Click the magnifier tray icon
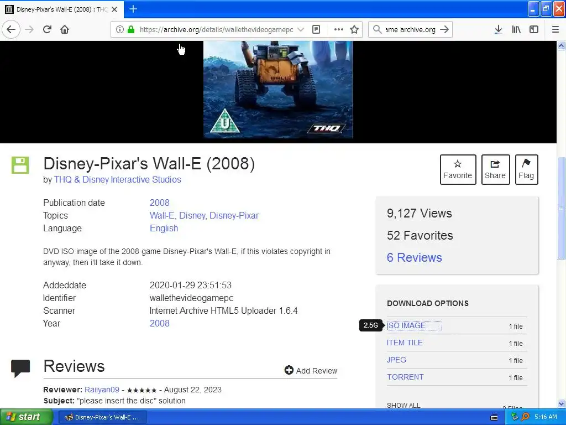This screenshot has height=425, width=566. click(525, 417)
